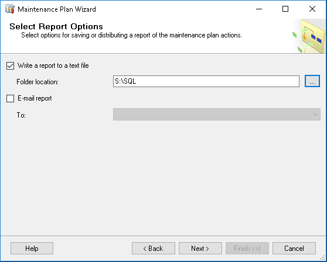Go to previous page with Back button
Screen dimensions: 327x262
point(154,249)
